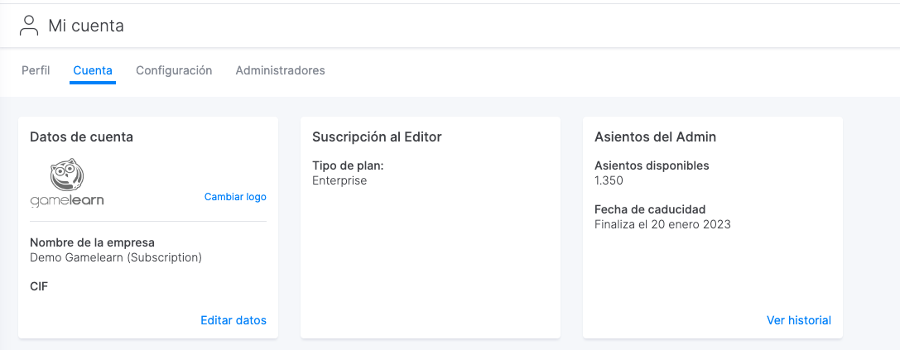This screenshot has width=900, height=350.
Task: Click the Mi cuenta page title
Action: tap(86, 26)
